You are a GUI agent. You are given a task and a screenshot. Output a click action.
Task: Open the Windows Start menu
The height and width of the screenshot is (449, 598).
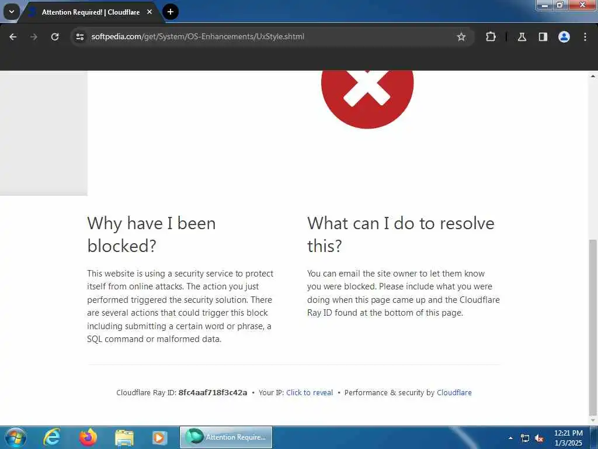15,437
